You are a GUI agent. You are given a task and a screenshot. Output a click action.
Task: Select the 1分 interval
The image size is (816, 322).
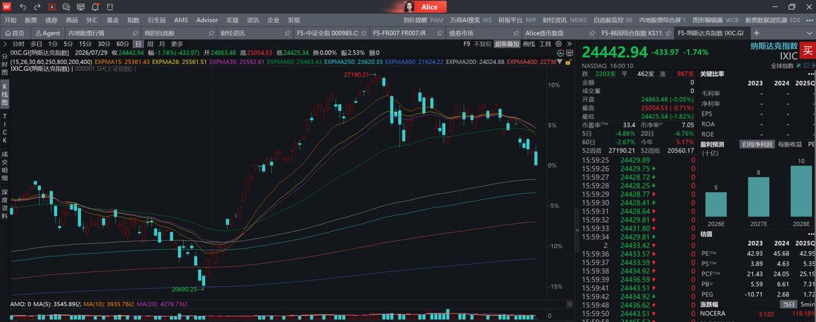(53, 44)
